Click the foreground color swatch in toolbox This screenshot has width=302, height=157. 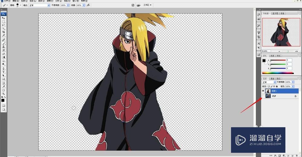(3, 100)
